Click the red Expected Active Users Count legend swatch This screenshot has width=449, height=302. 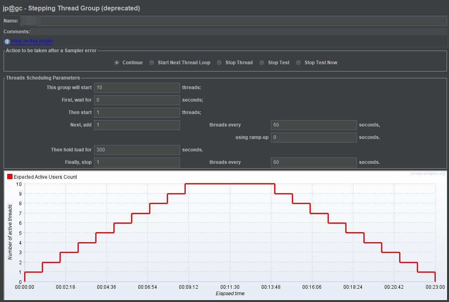click(10, 176)
